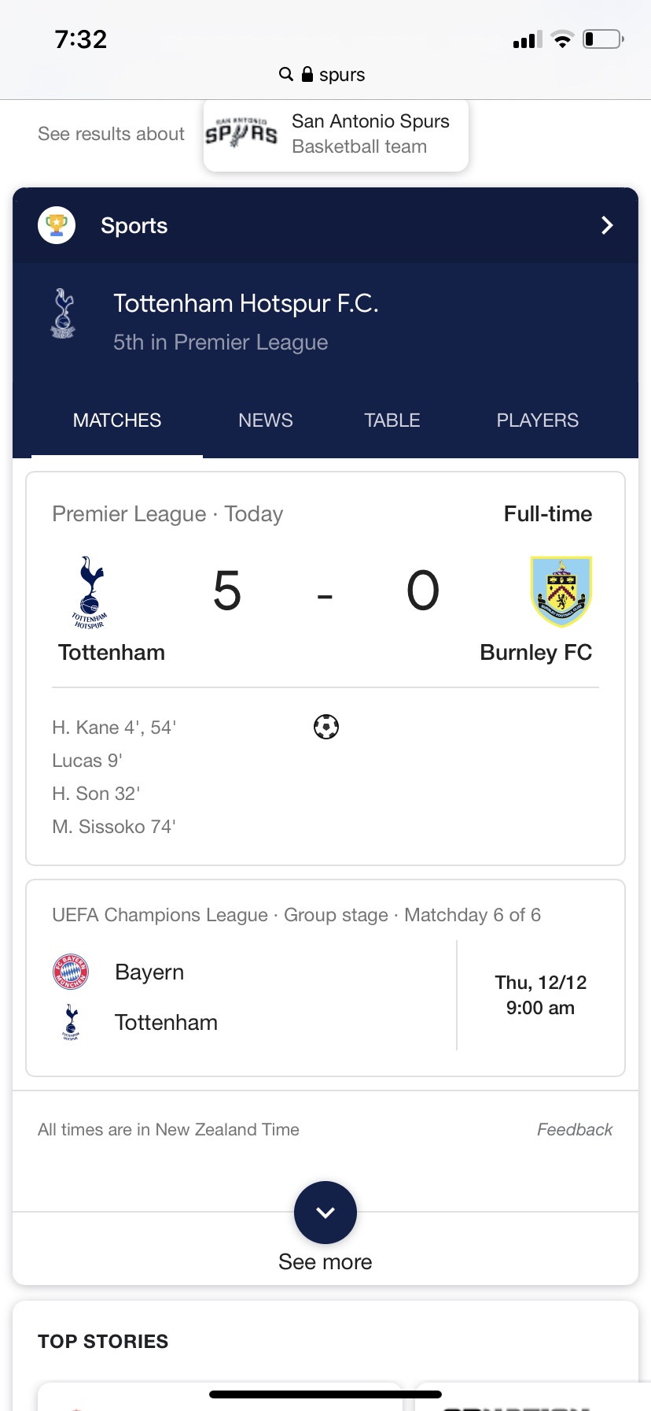Tap the Tottenham crest in match score
Screen dimensions: 651x1411
click(x=90, y=592)
